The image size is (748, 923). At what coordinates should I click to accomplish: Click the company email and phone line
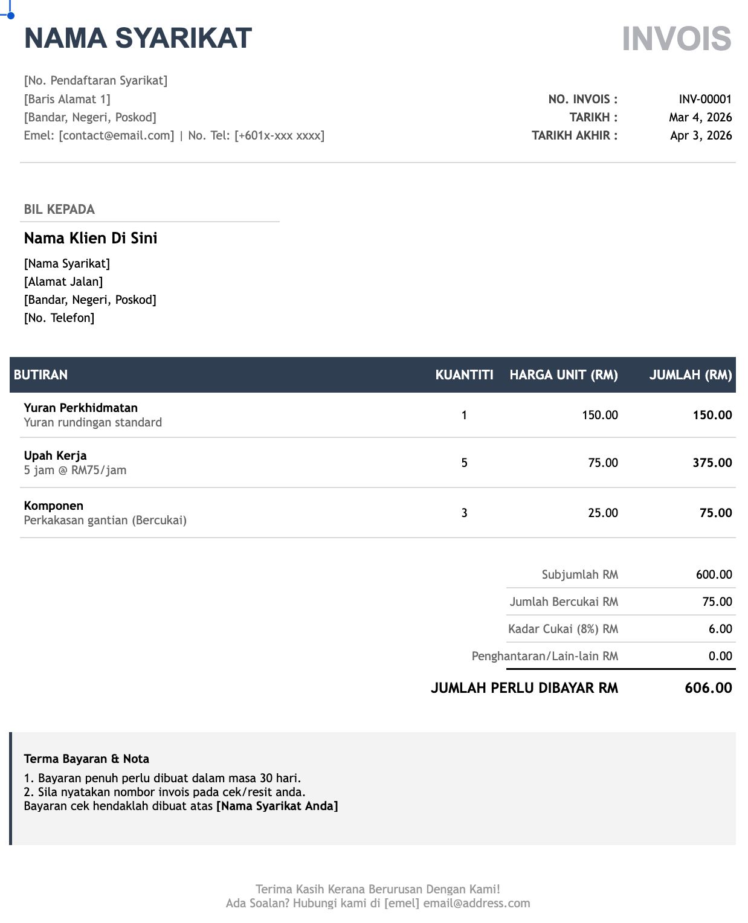(x=174, y=135)
